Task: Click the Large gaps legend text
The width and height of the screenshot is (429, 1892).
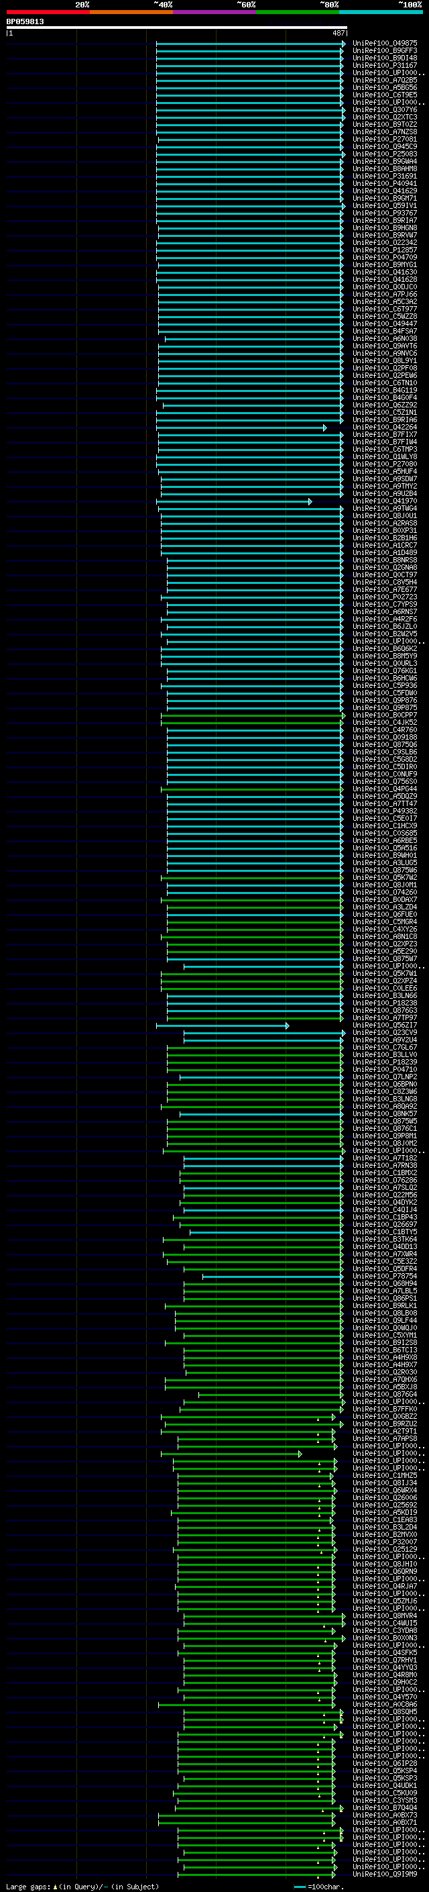Action: 82,1887
